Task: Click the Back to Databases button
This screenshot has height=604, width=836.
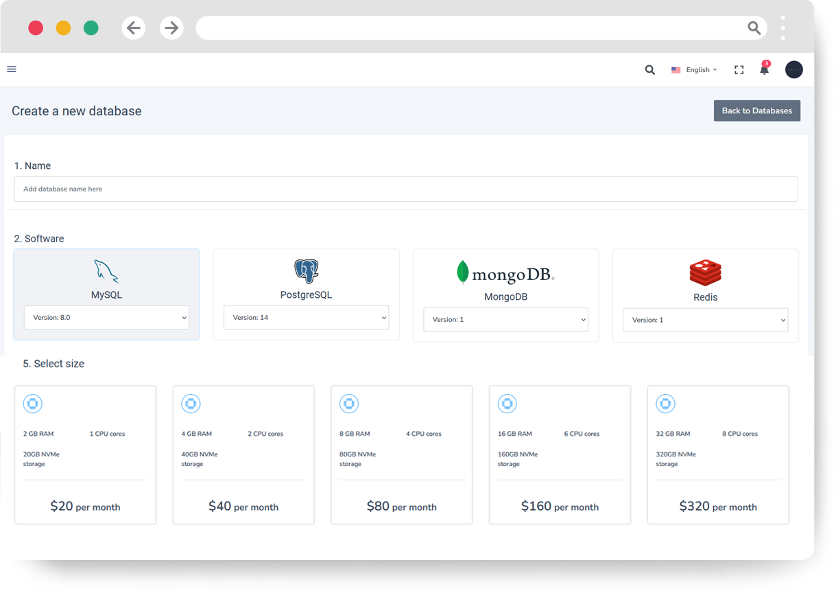Action: [756, 111]
